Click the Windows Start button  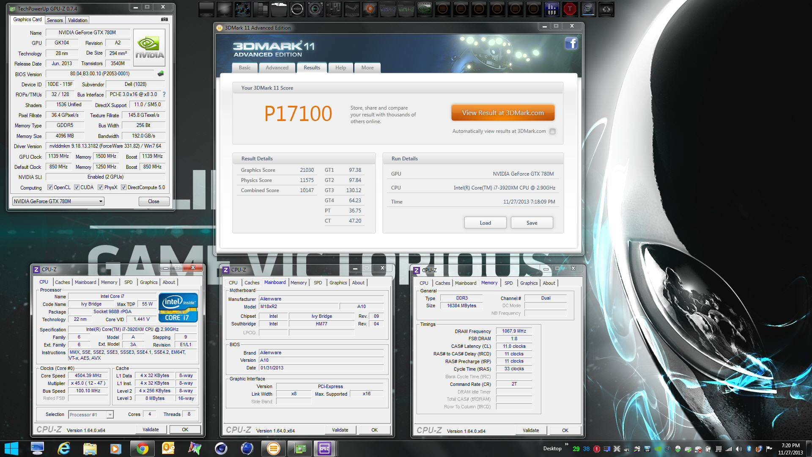(11, 449)
